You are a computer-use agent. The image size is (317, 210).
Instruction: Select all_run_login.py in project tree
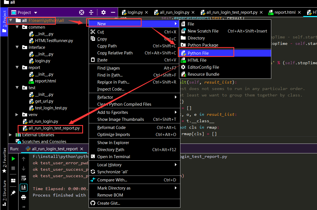point(43,121)
